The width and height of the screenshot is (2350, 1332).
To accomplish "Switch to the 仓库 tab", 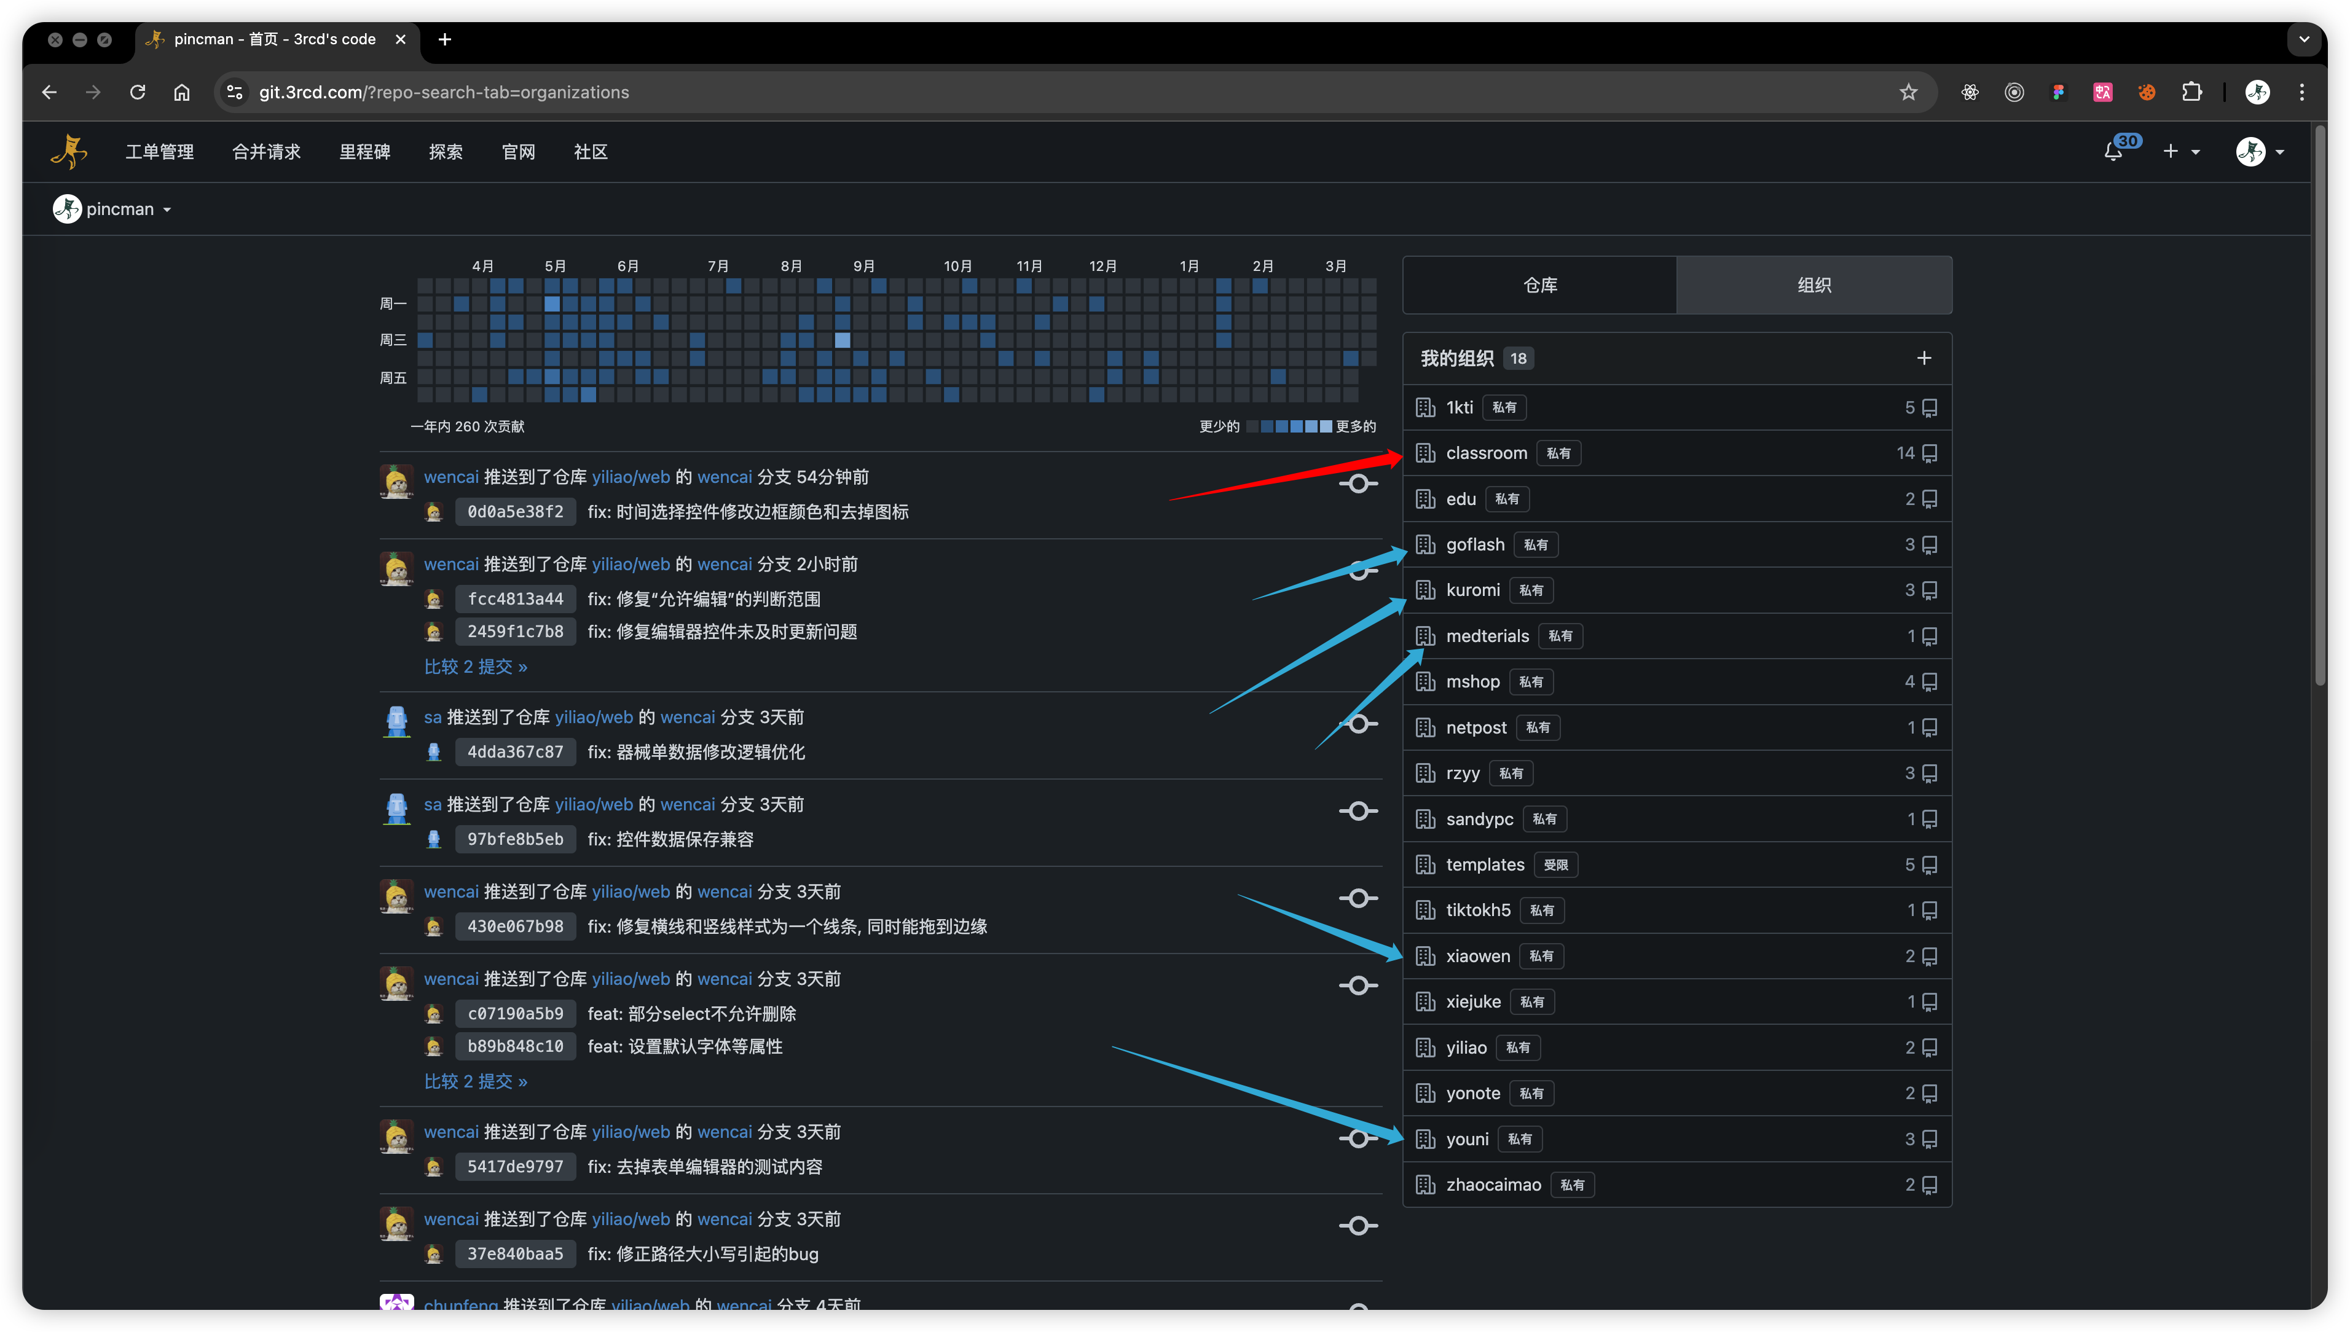I will (x=1539, y=286).
